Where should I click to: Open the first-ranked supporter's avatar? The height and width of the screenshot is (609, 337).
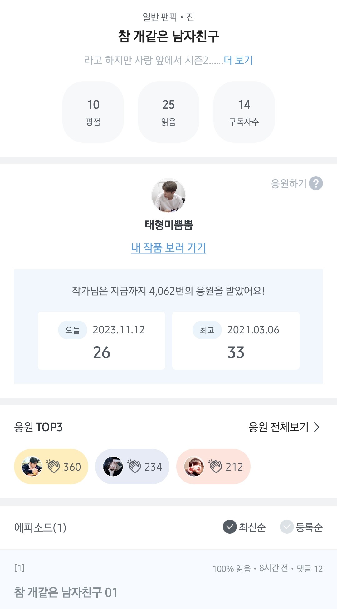(x=32, y=467)
